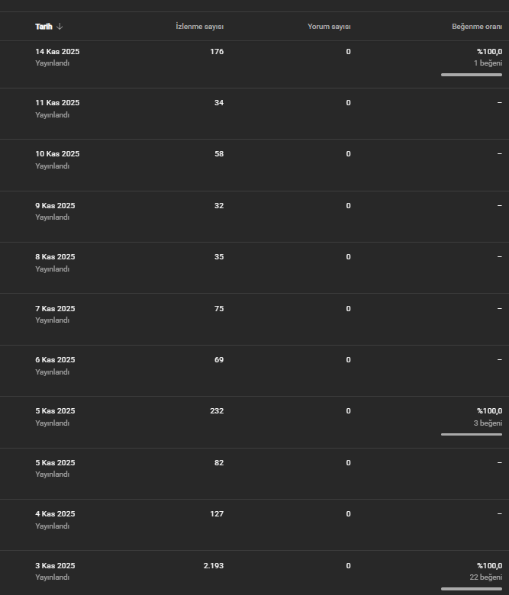
Task: Sort by Yorum sayısı column header
Action: (329, 27)
